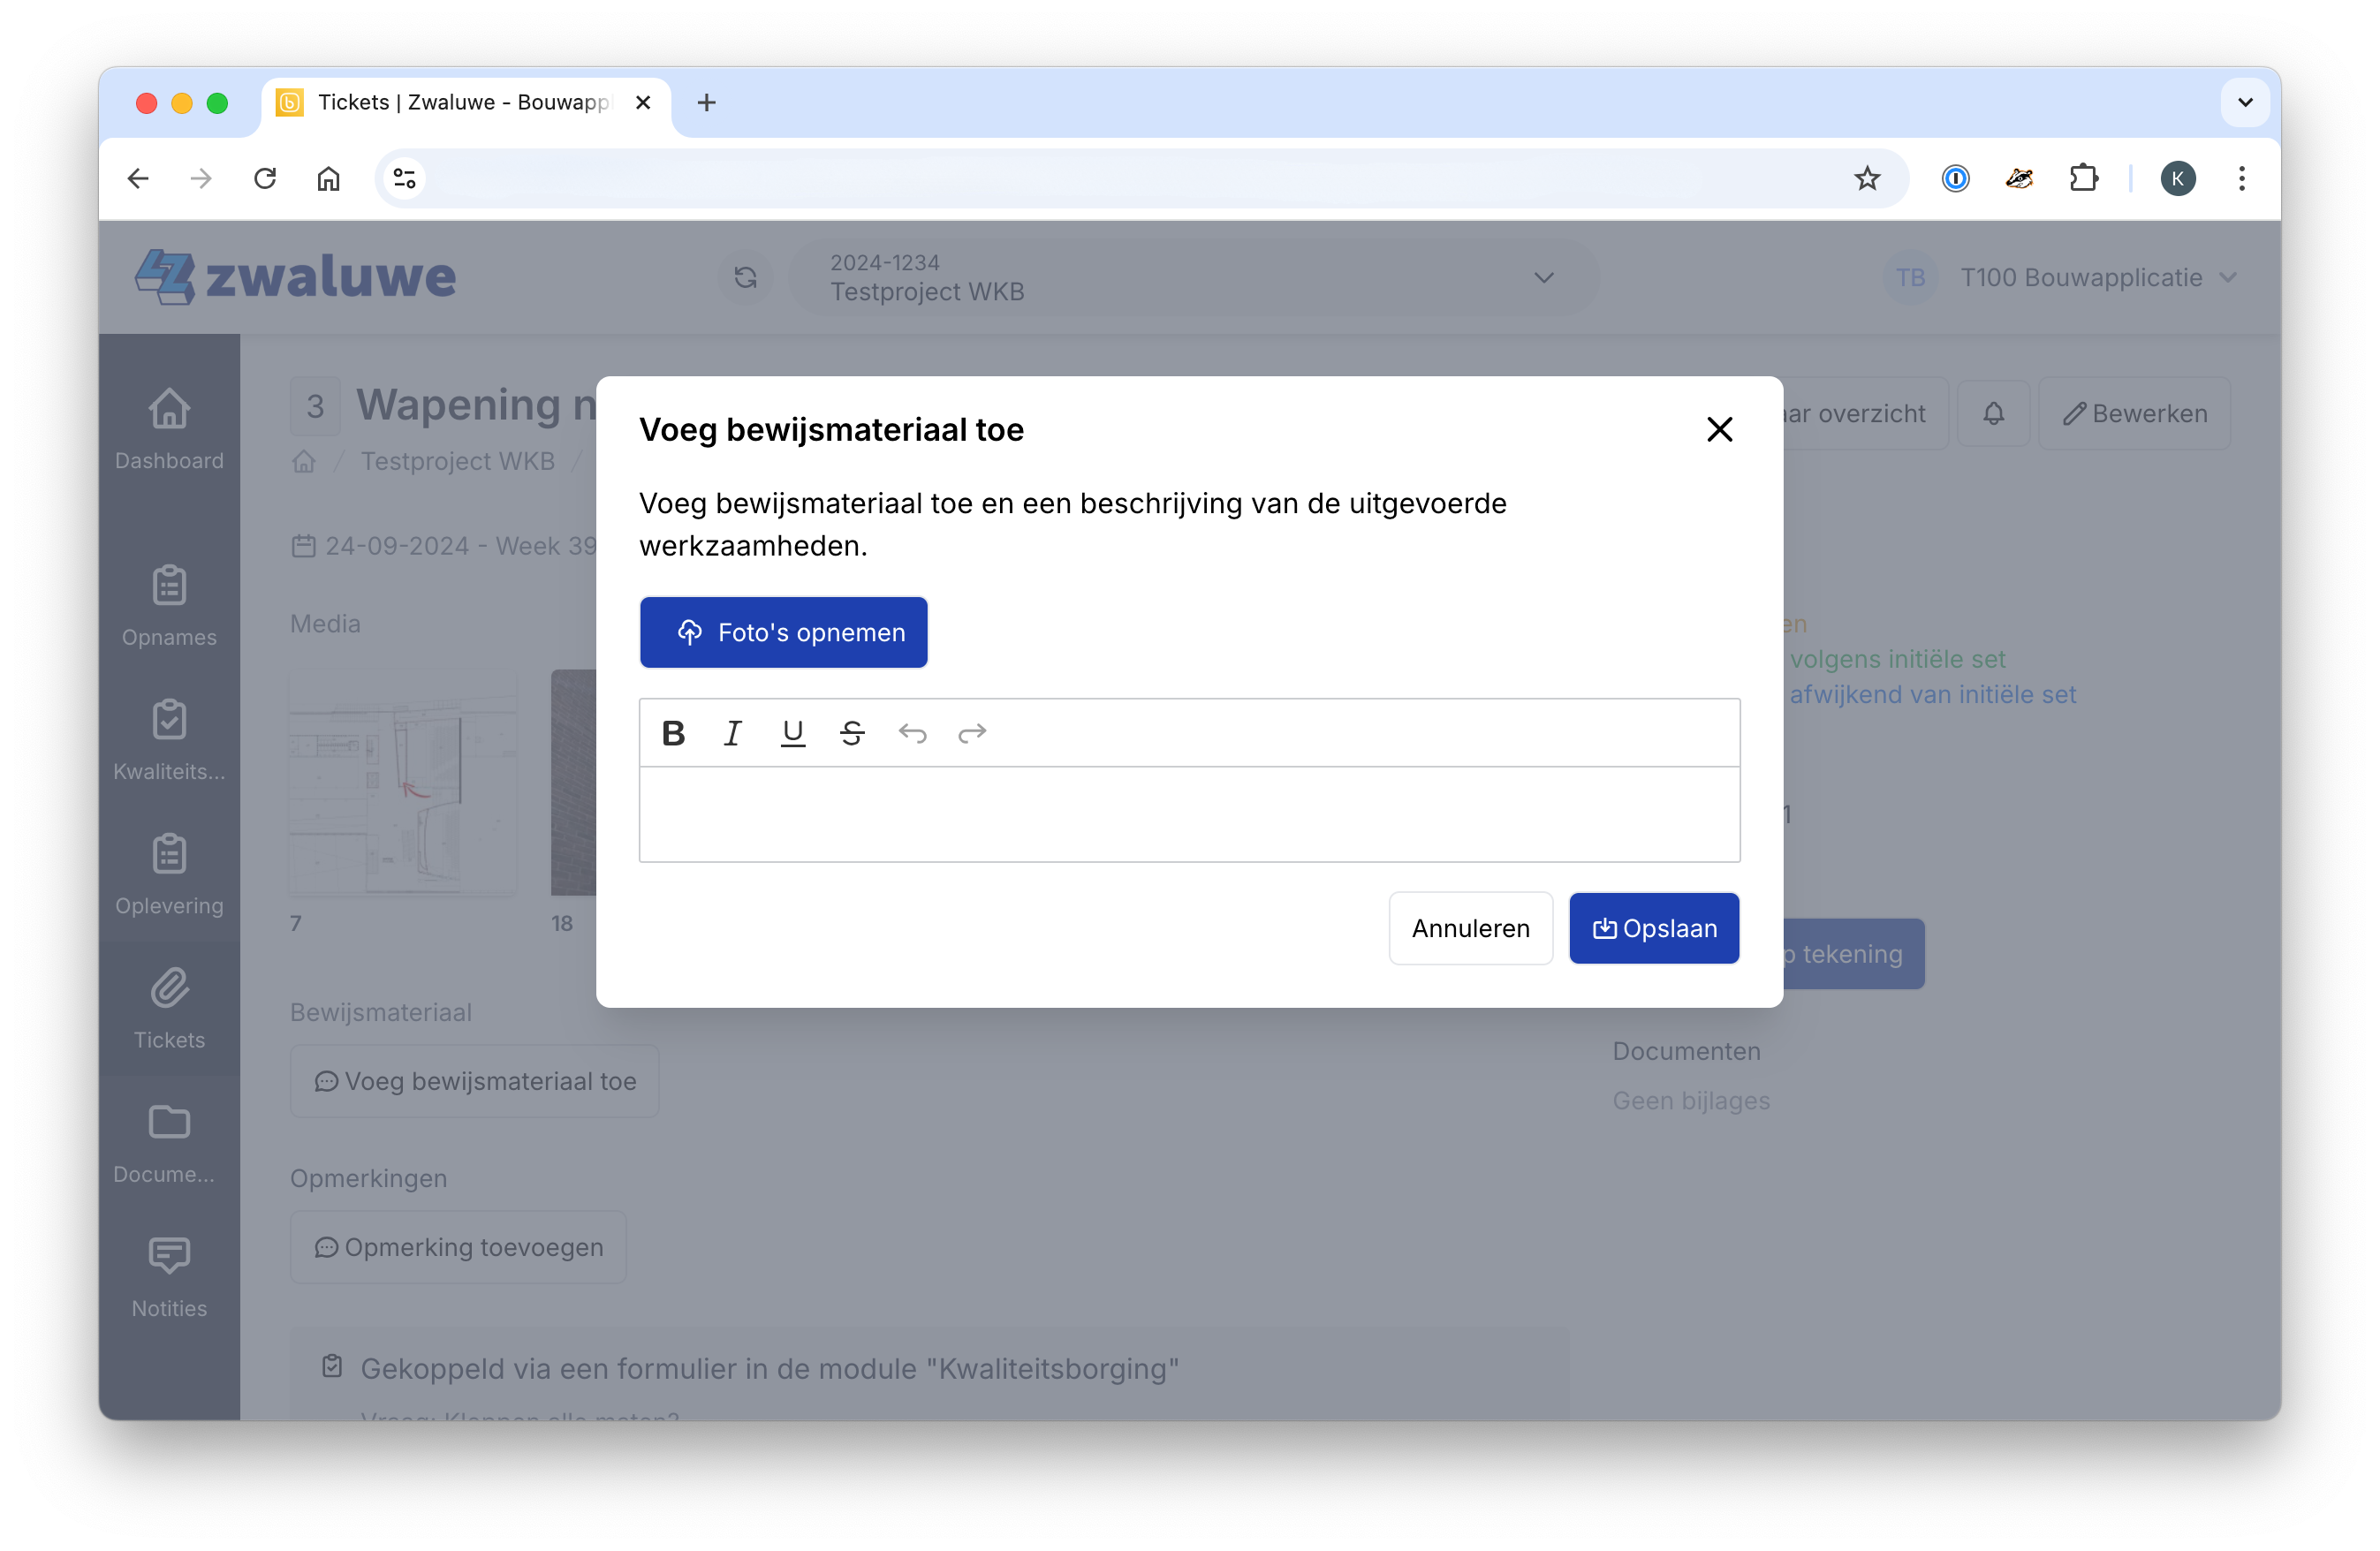This screenshot has width=2380, height=1551.
Task: Toggle underline formatting in the editor
Action: tap(793, 733)
